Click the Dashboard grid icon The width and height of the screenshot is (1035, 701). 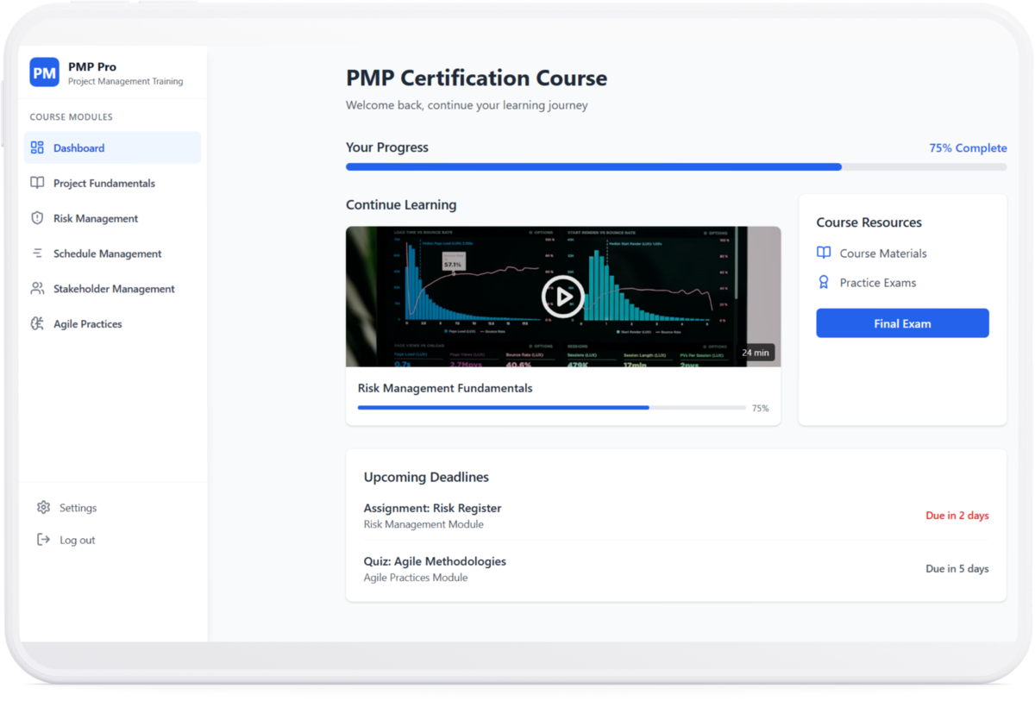[37, 147]
